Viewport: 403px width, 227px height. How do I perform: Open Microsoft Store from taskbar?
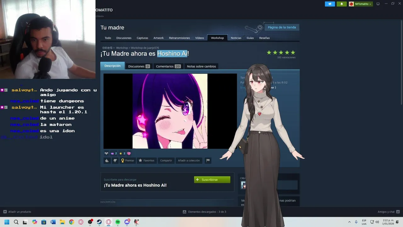(x=44, y=222)
